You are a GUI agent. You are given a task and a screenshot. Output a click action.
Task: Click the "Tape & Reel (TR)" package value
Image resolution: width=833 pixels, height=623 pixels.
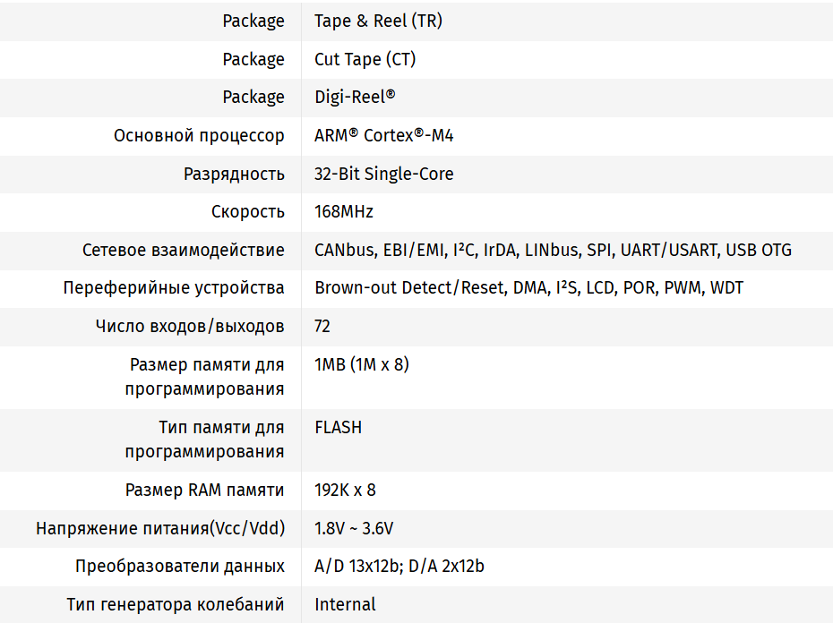click(378, 21)
